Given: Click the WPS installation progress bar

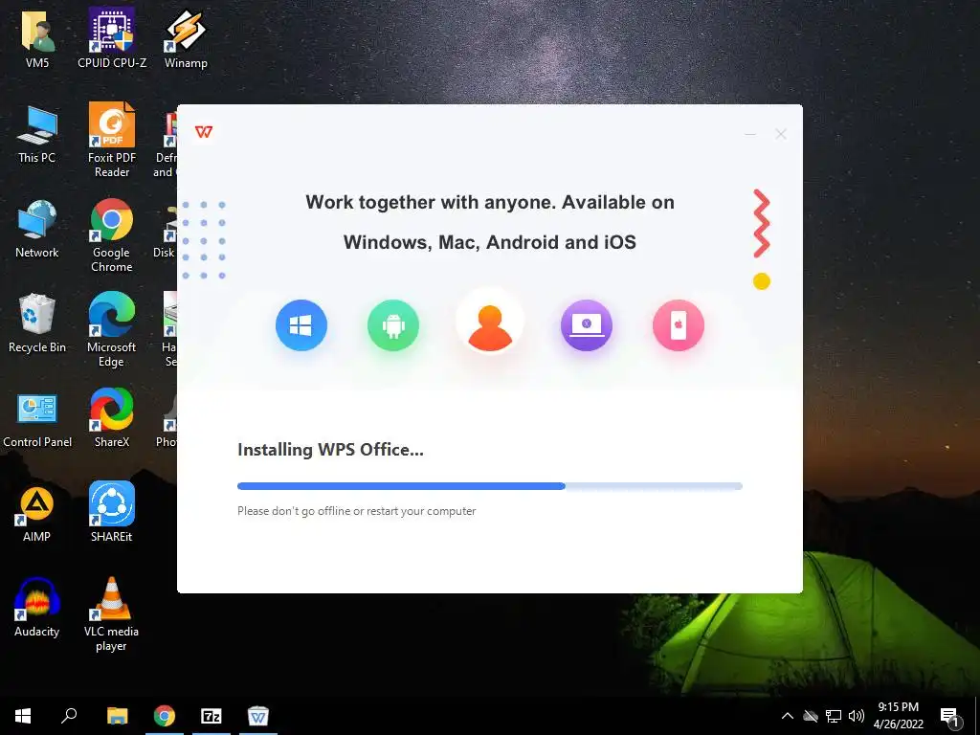Looking at the screenshot, I should pyautogui.click(x=490, y=486).
